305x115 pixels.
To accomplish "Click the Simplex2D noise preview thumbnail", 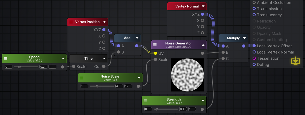I will [x=187, y=75].
